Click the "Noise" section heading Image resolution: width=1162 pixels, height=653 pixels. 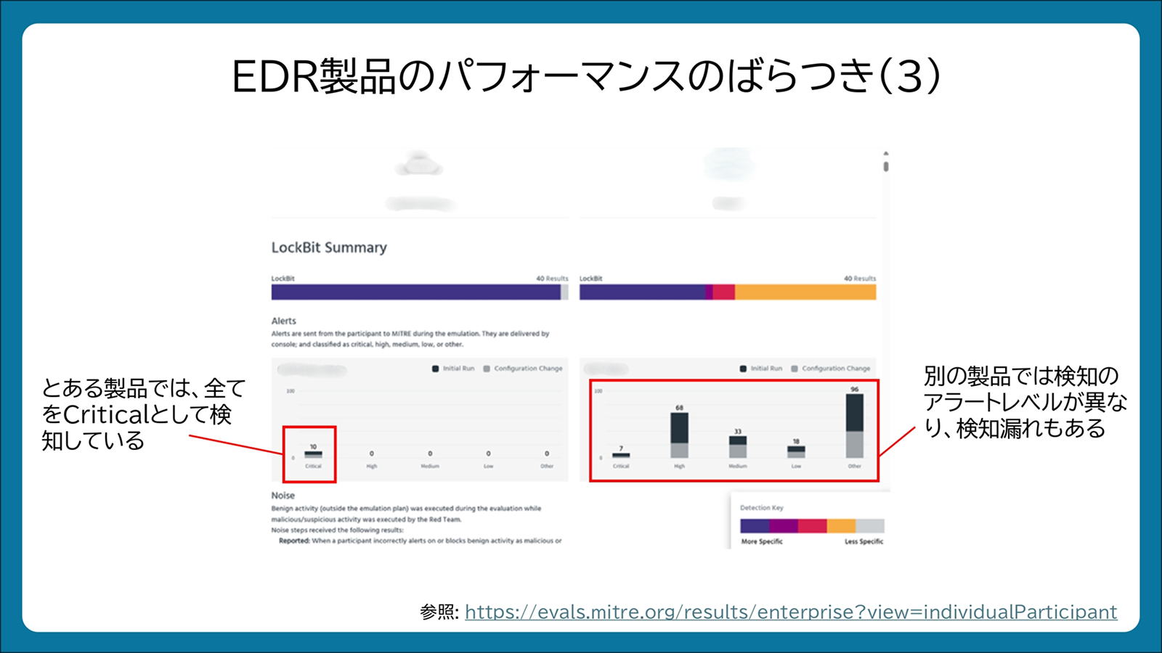point(283,496)
